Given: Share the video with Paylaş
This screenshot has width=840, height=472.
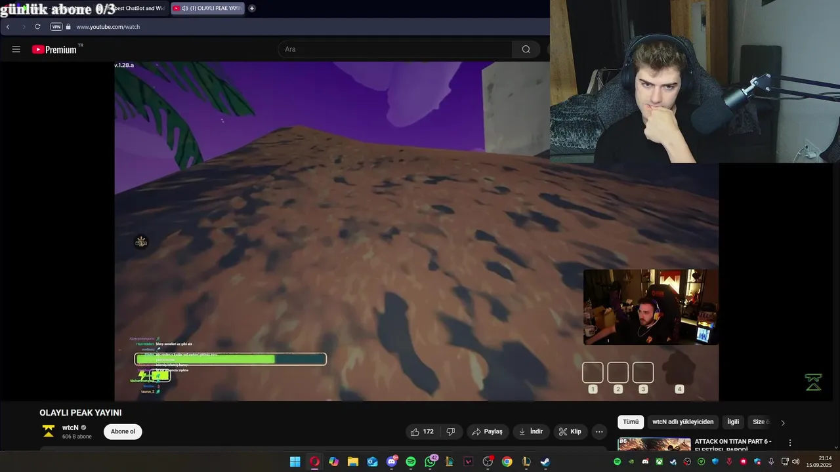Looking at the screenshot, I should pos(488,431).
